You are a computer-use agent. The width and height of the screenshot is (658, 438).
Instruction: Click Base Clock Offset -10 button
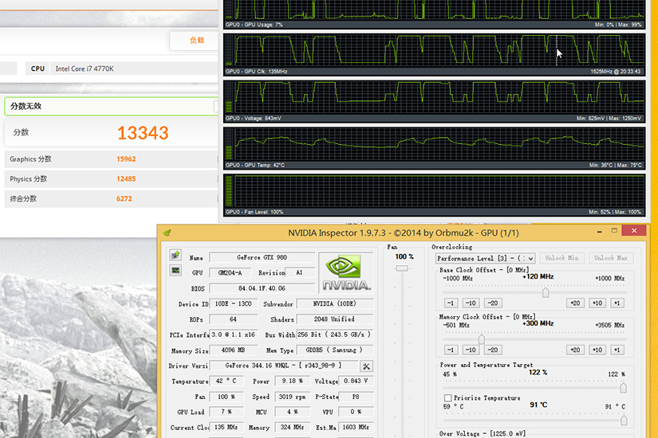[x=471, y=303]
